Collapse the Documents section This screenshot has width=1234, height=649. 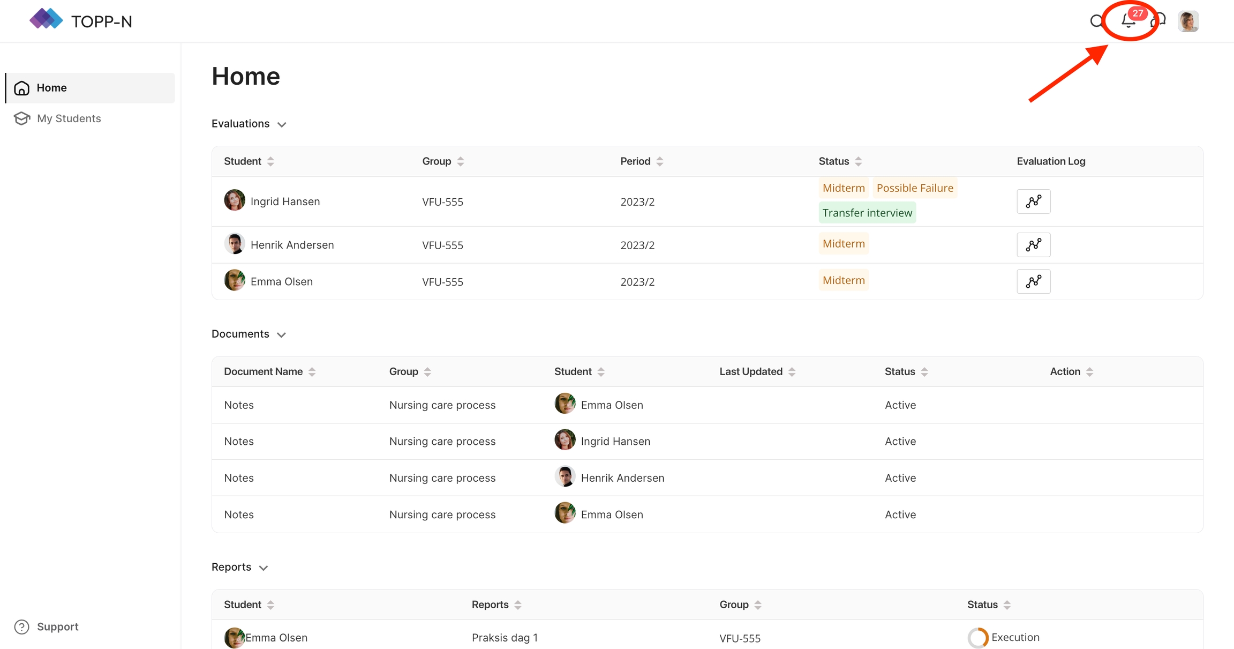click(282, 334)
